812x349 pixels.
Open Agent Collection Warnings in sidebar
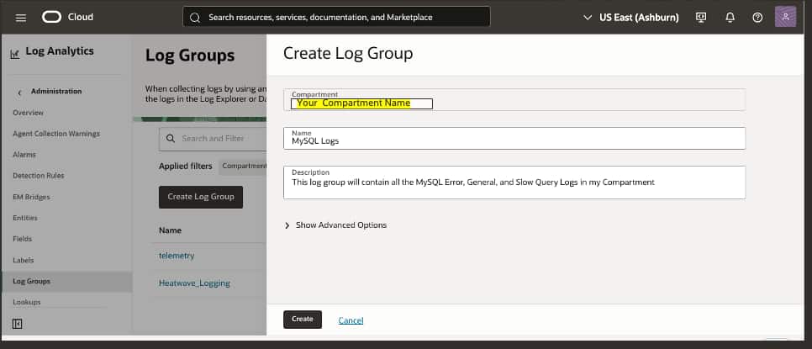tap(55, 134)
